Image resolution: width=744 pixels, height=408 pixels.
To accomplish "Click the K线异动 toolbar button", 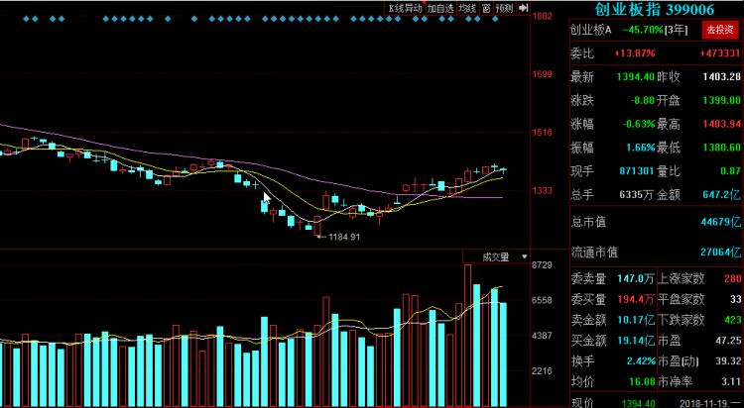I will pyautogui.click(x=404, y=8).
